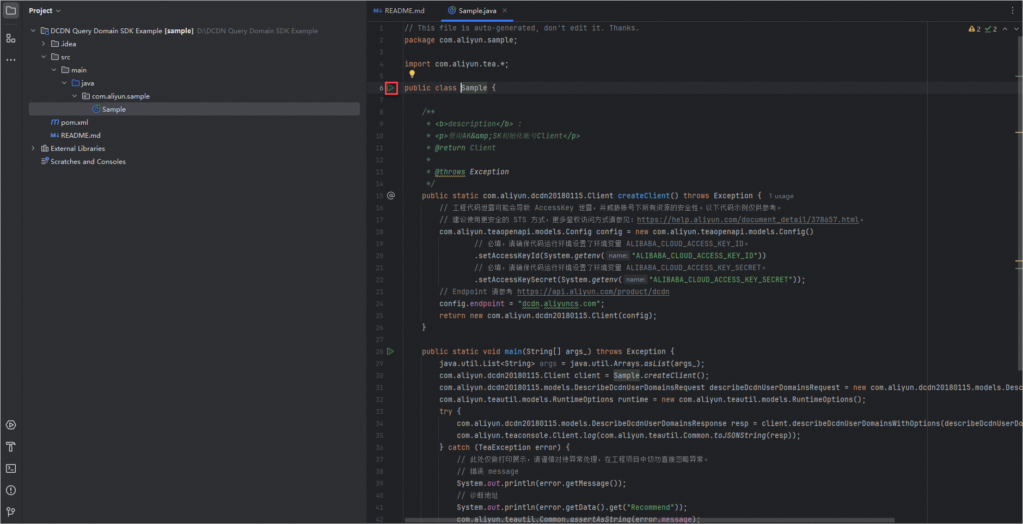Select Sample class in project tree
Screen dimensions: 1023x524
pos(194,109)
